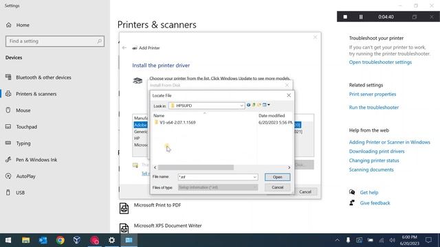
Task: Open Print server properties link
Action: (x=373, y=94)
